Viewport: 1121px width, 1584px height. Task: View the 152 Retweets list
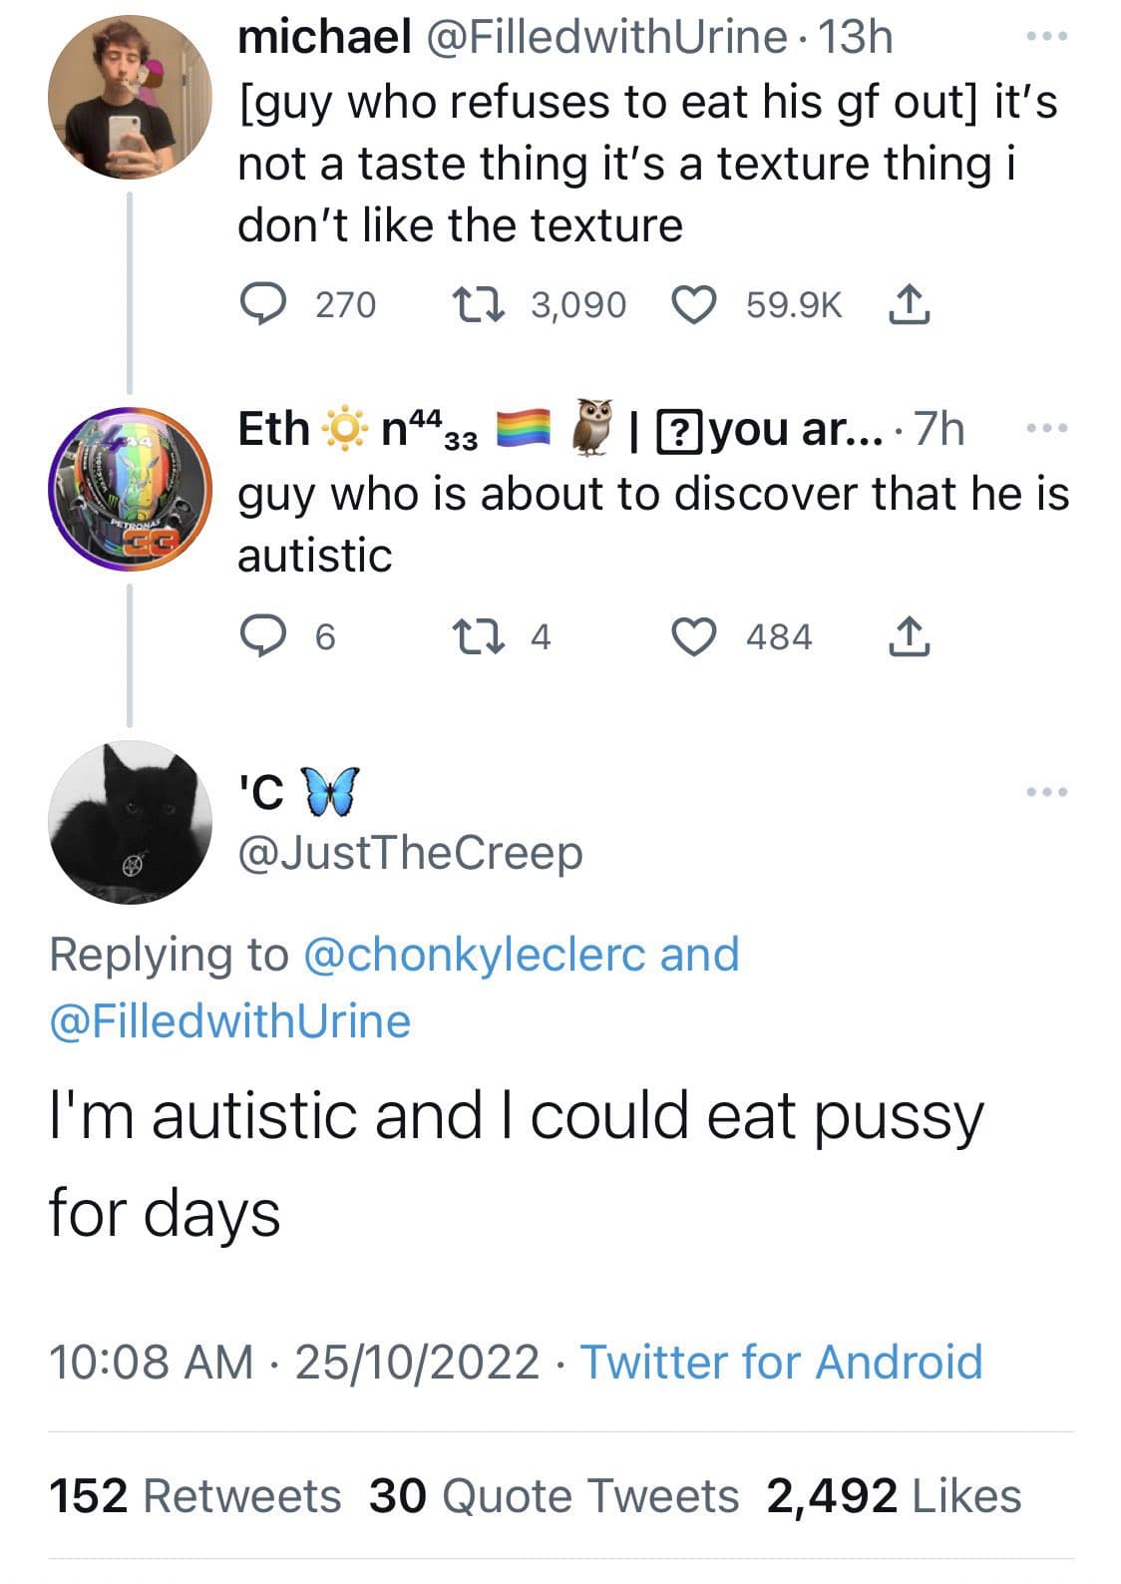coord(194,1496)
